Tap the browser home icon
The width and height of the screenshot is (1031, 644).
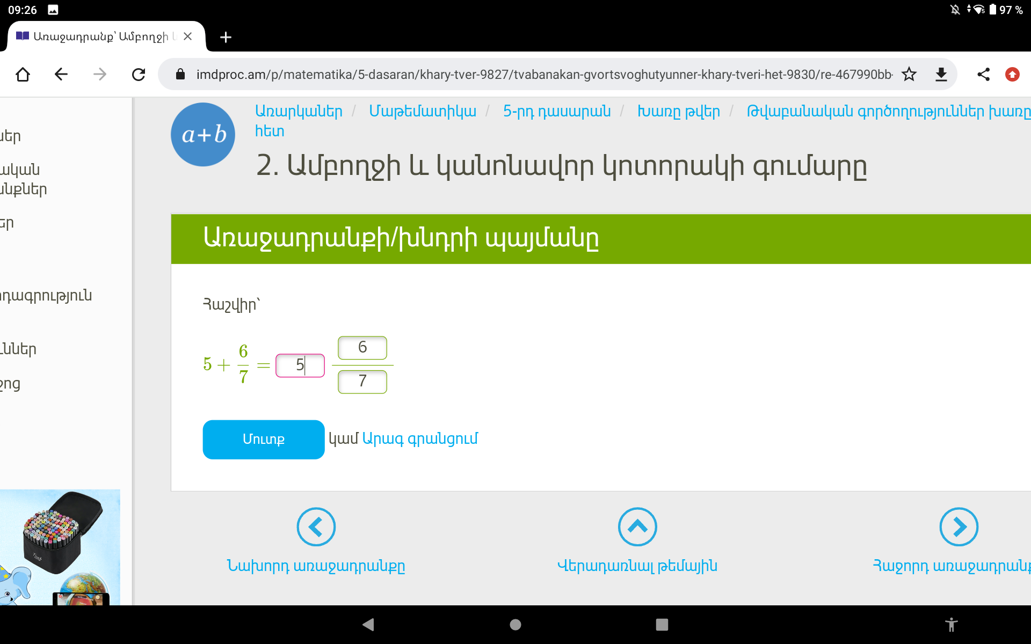pos(23,74)
